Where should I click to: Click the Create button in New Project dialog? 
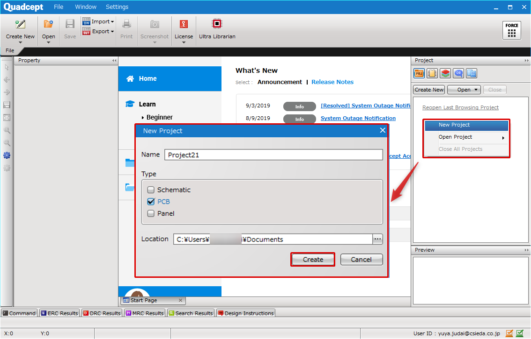coord(313,260)
